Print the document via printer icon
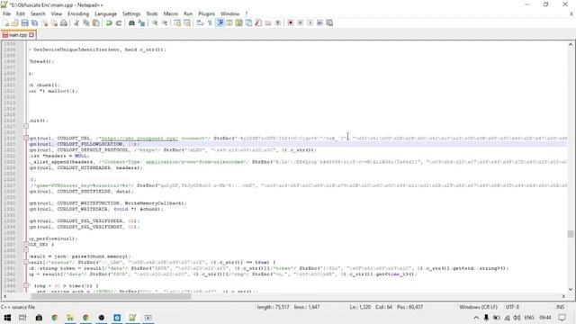This screenshot has height=324, width=576. 64,22
